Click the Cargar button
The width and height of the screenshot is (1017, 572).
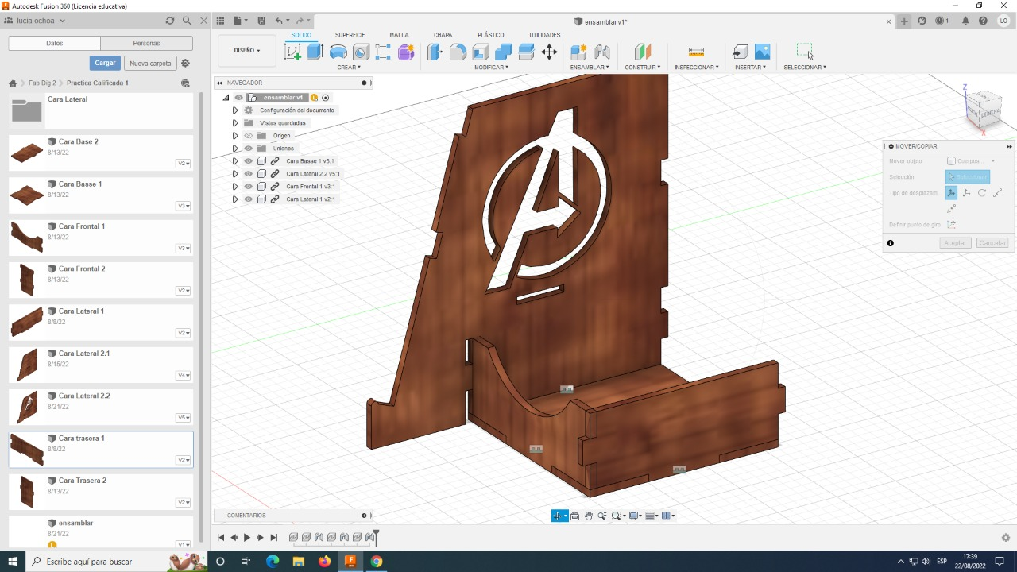(x=105, y=63)
